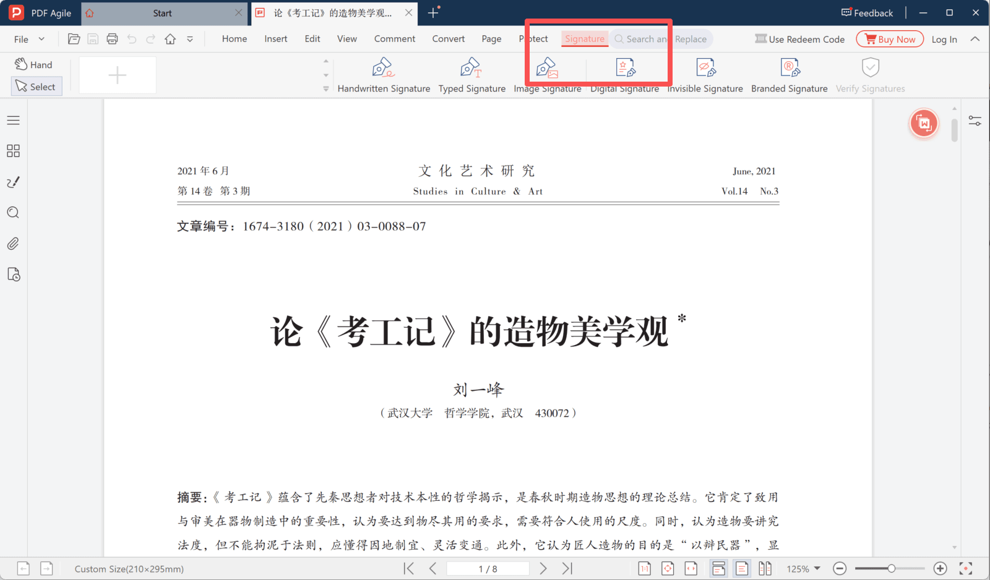Open the outline panel with the hamburger icon
The width and height of the screenshot is (990, 580).
point(13,120)
